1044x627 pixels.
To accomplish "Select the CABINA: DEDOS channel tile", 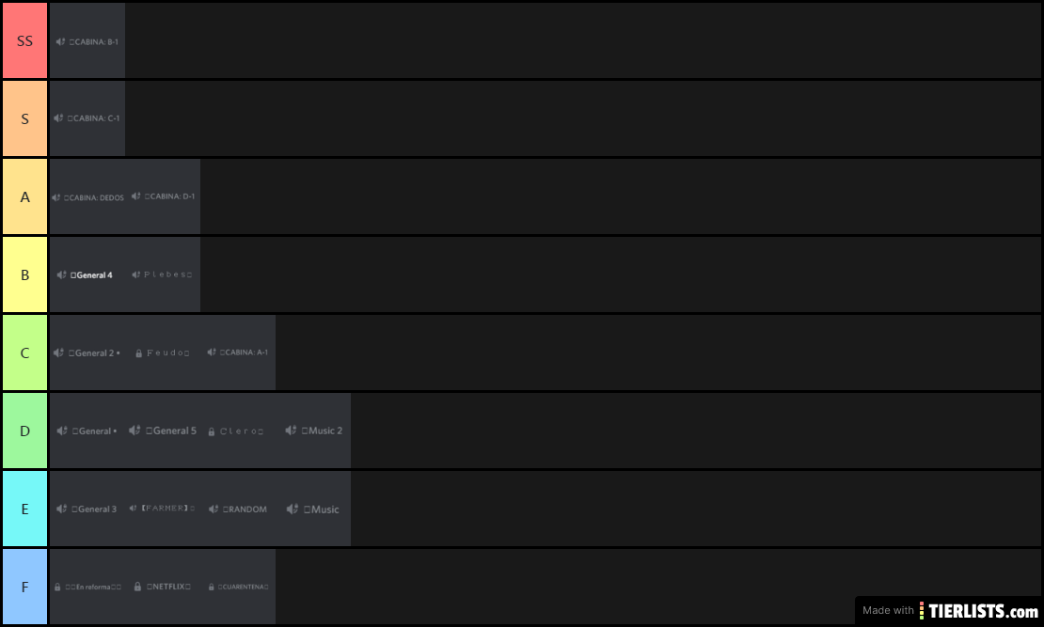I will point(87,197).
